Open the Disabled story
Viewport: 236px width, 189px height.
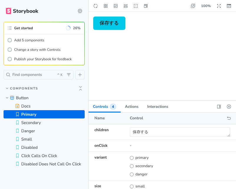pos(44,147)
